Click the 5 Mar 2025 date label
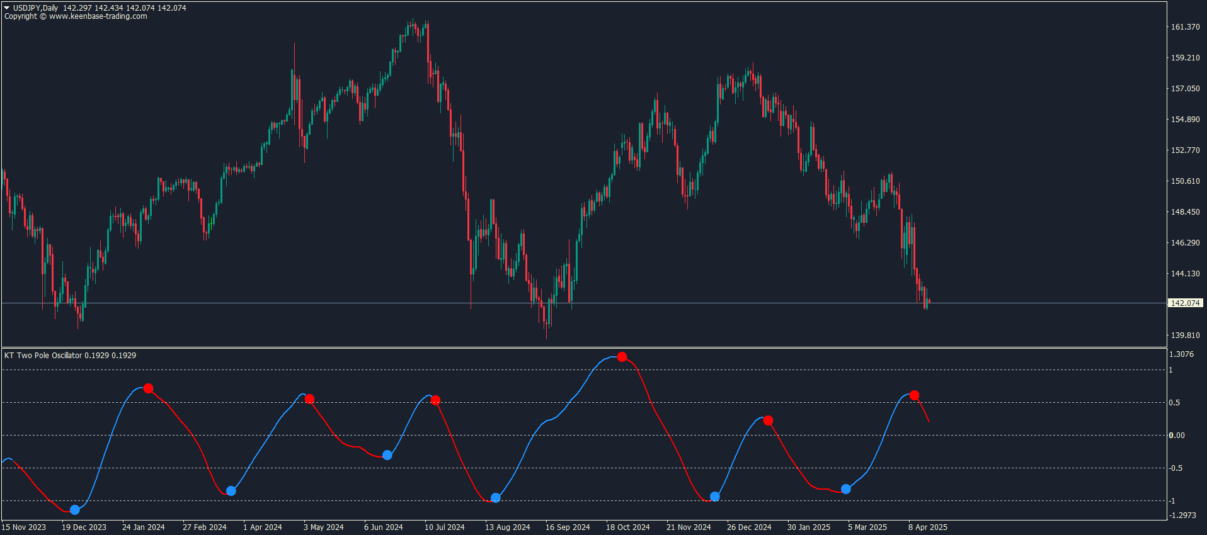 [x=867, y=527]
